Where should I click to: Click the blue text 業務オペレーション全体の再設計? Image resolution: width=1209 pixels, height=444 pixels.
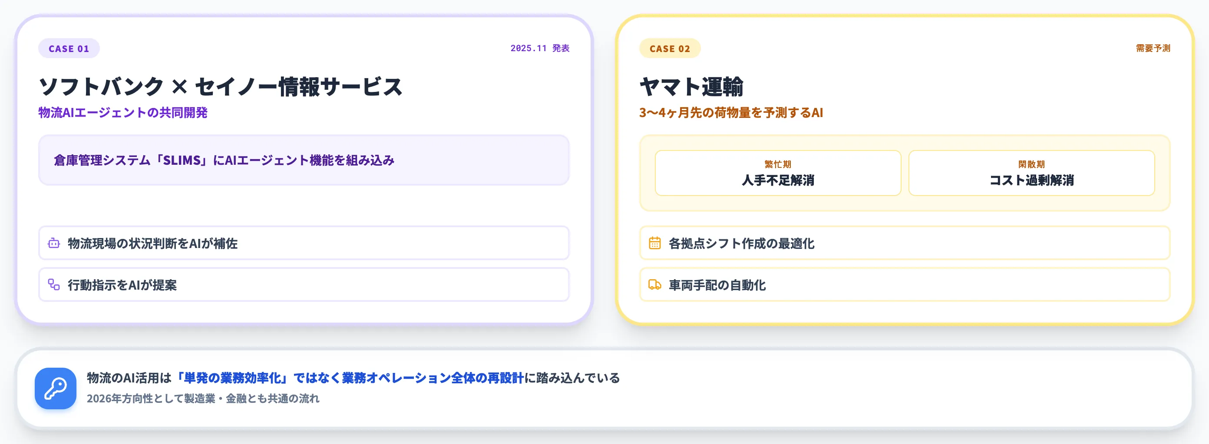(x=433, y=378)
